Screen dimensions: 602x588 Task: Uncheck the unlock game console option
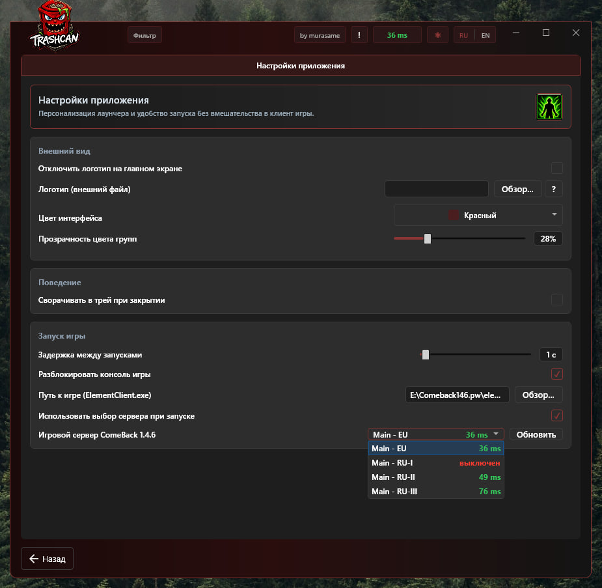coord(556,374)
